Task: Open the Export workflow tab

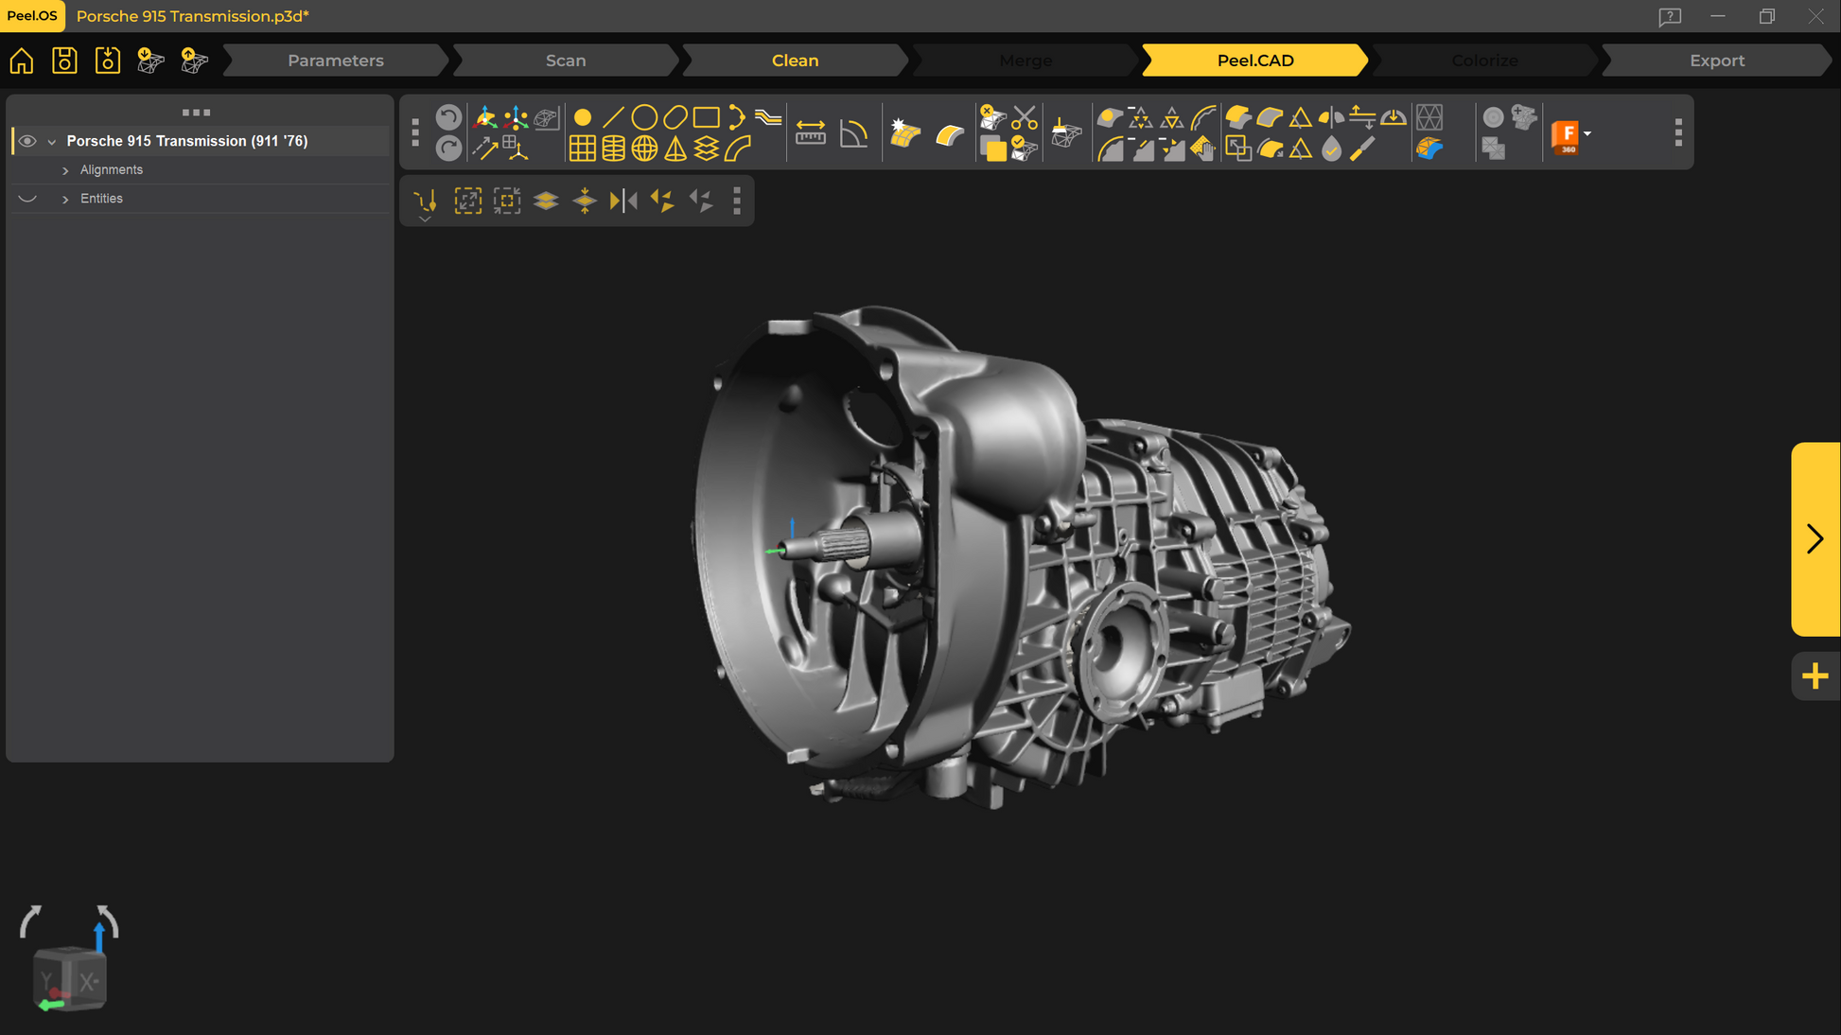Action: click(1716, 61)
